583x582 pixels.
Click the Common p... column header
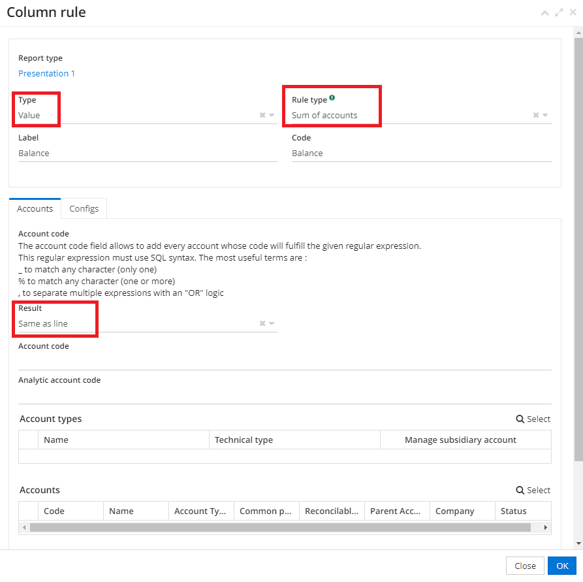[266, 511]
